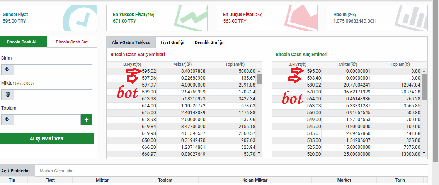Select sell order priced 599.90
Screen dimensions: 439x185
click(x=181, y=92)
